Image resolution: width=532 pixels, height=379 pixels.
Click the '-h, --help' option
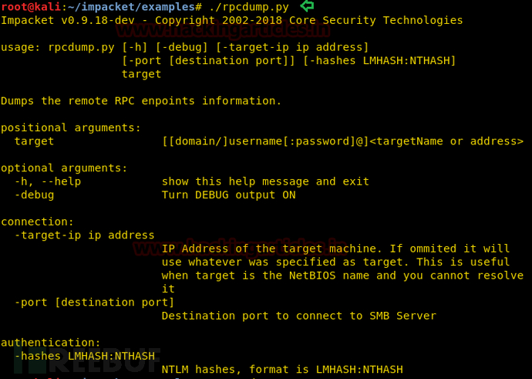click(48, 181)
